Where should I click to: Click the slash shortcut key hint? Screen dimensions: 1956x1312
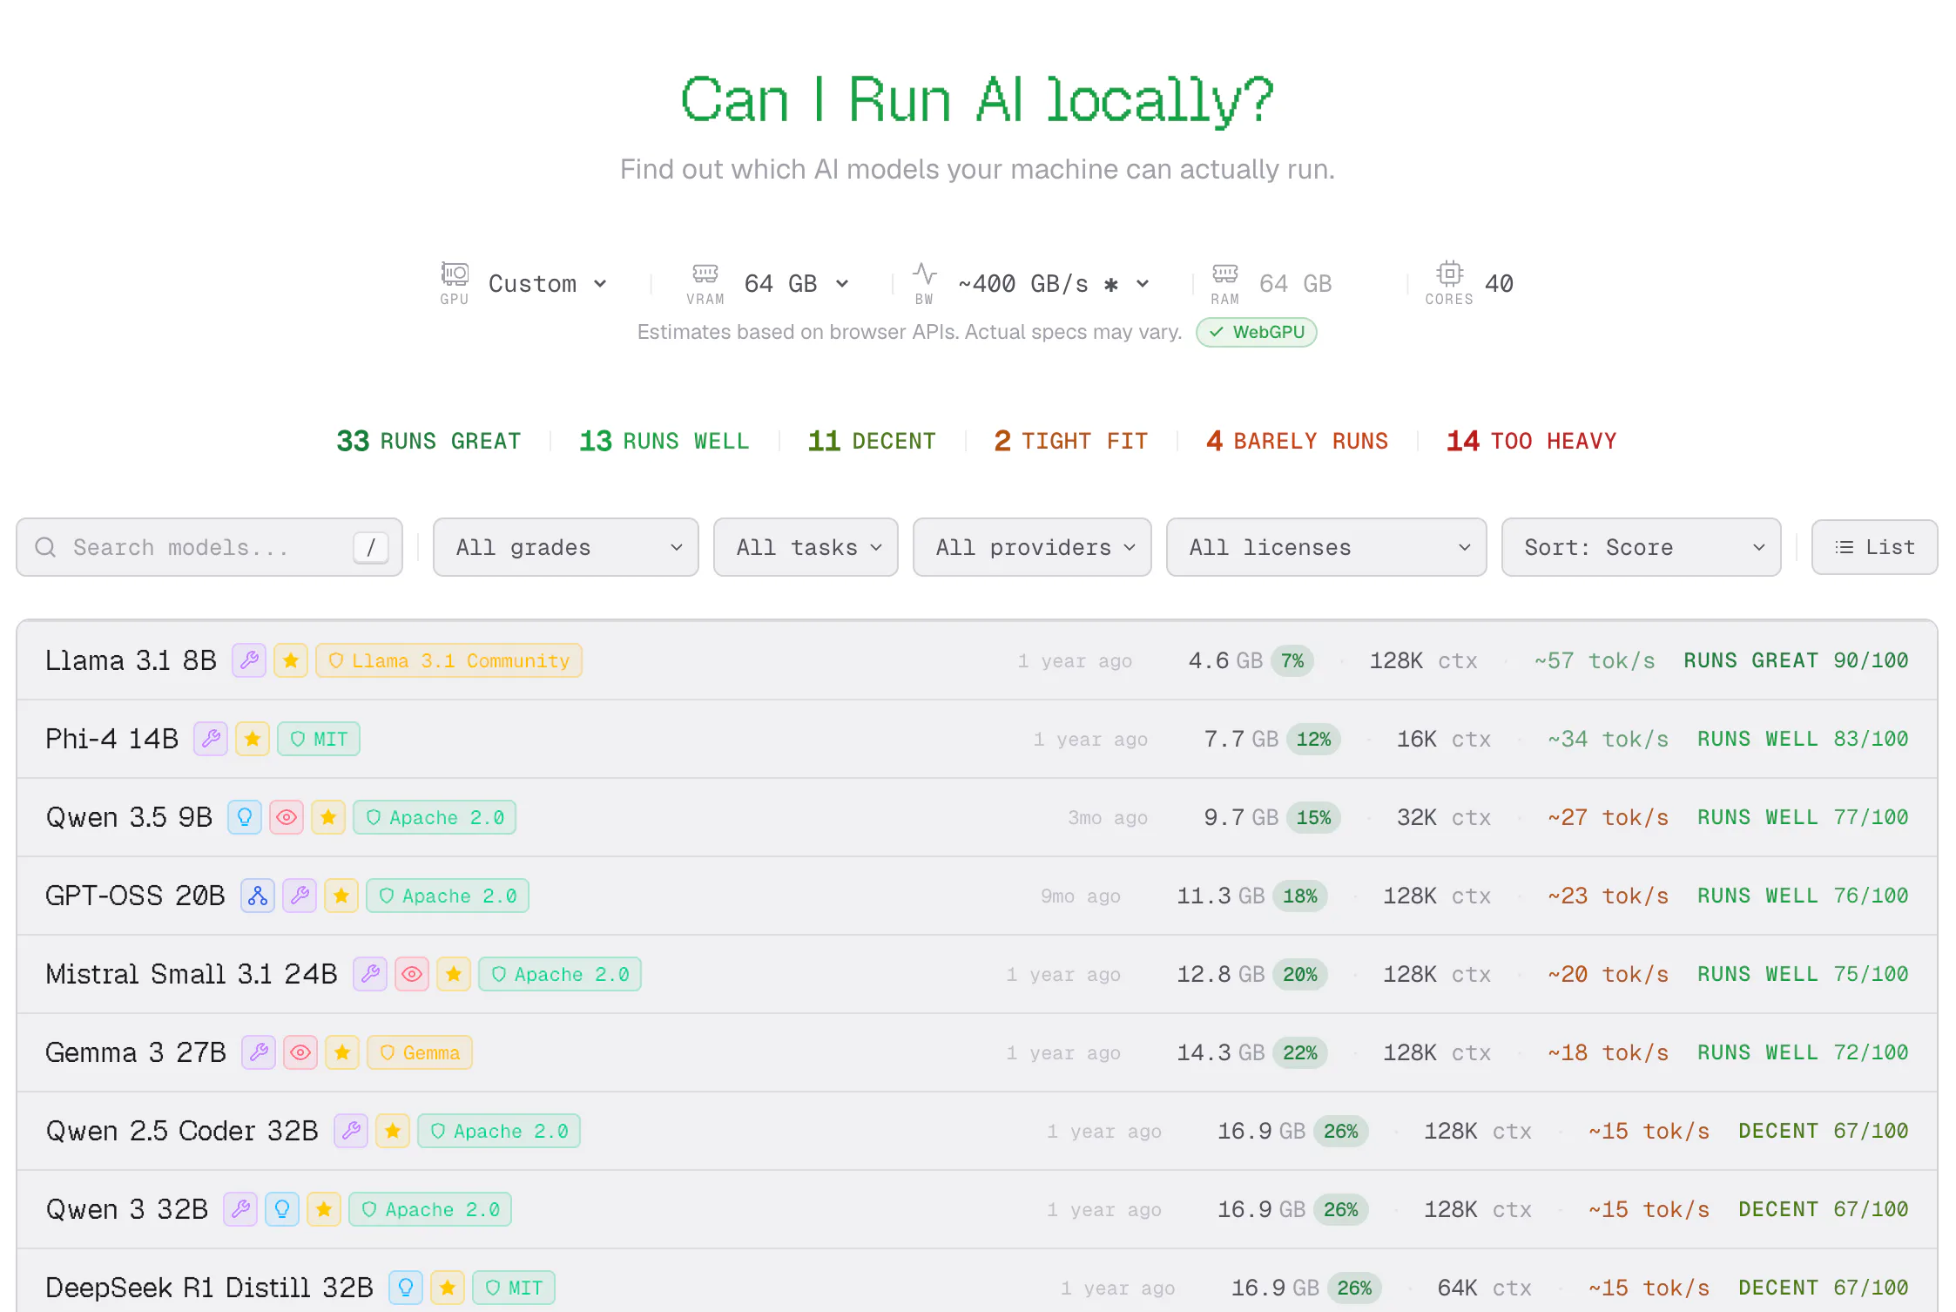tap(371, 547)
